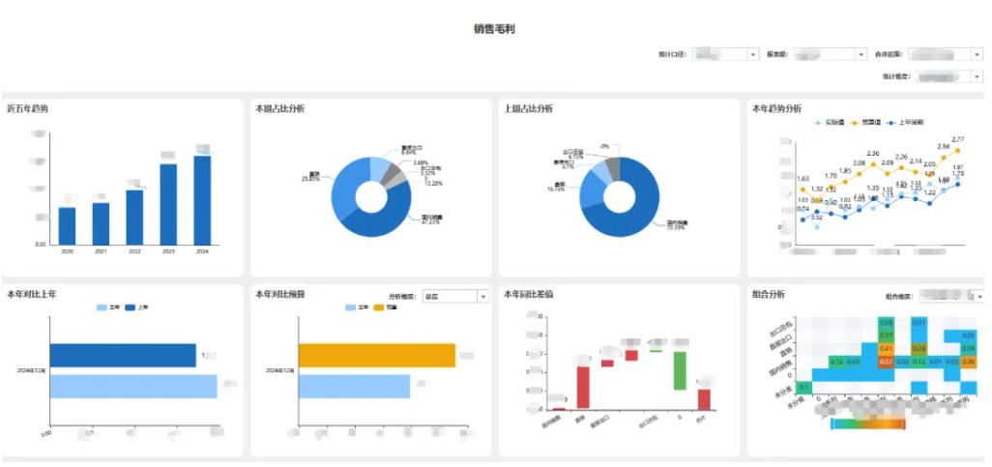Click the orange 预算 bar for 2024年12月
Viewport: 992px width, 467px height.
[x=376, y=356]
